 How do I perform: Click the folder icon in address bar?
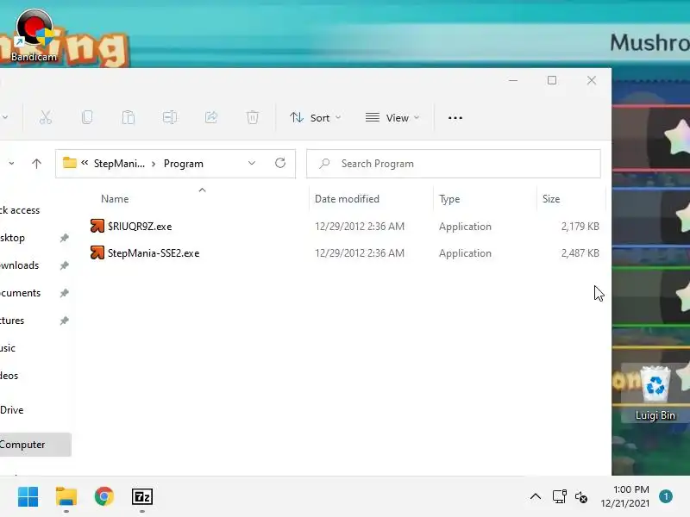pyautogui.click(x=70, y=163)
